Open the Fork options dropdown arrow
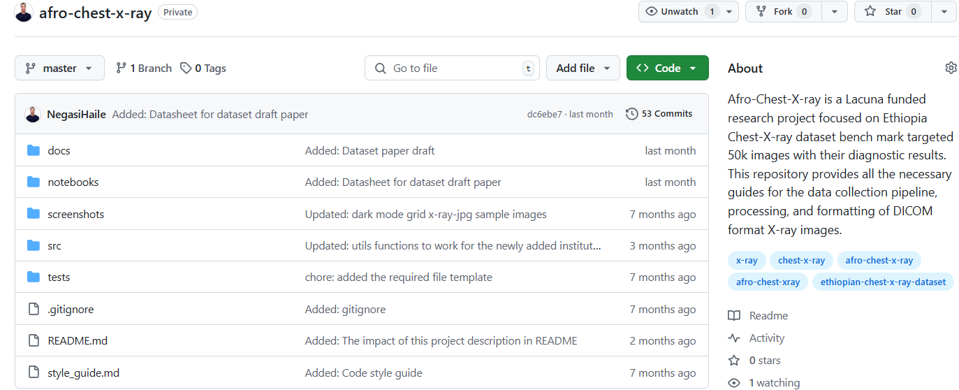This screenshot has width=959, height=390. [834, 11]
